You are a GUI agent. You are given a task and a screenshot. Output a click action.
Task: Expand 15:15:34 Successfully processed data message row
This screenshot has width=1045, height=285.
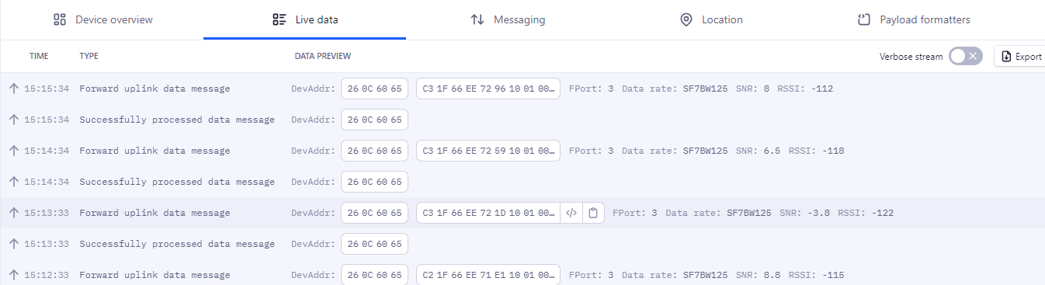coord(522,120)
